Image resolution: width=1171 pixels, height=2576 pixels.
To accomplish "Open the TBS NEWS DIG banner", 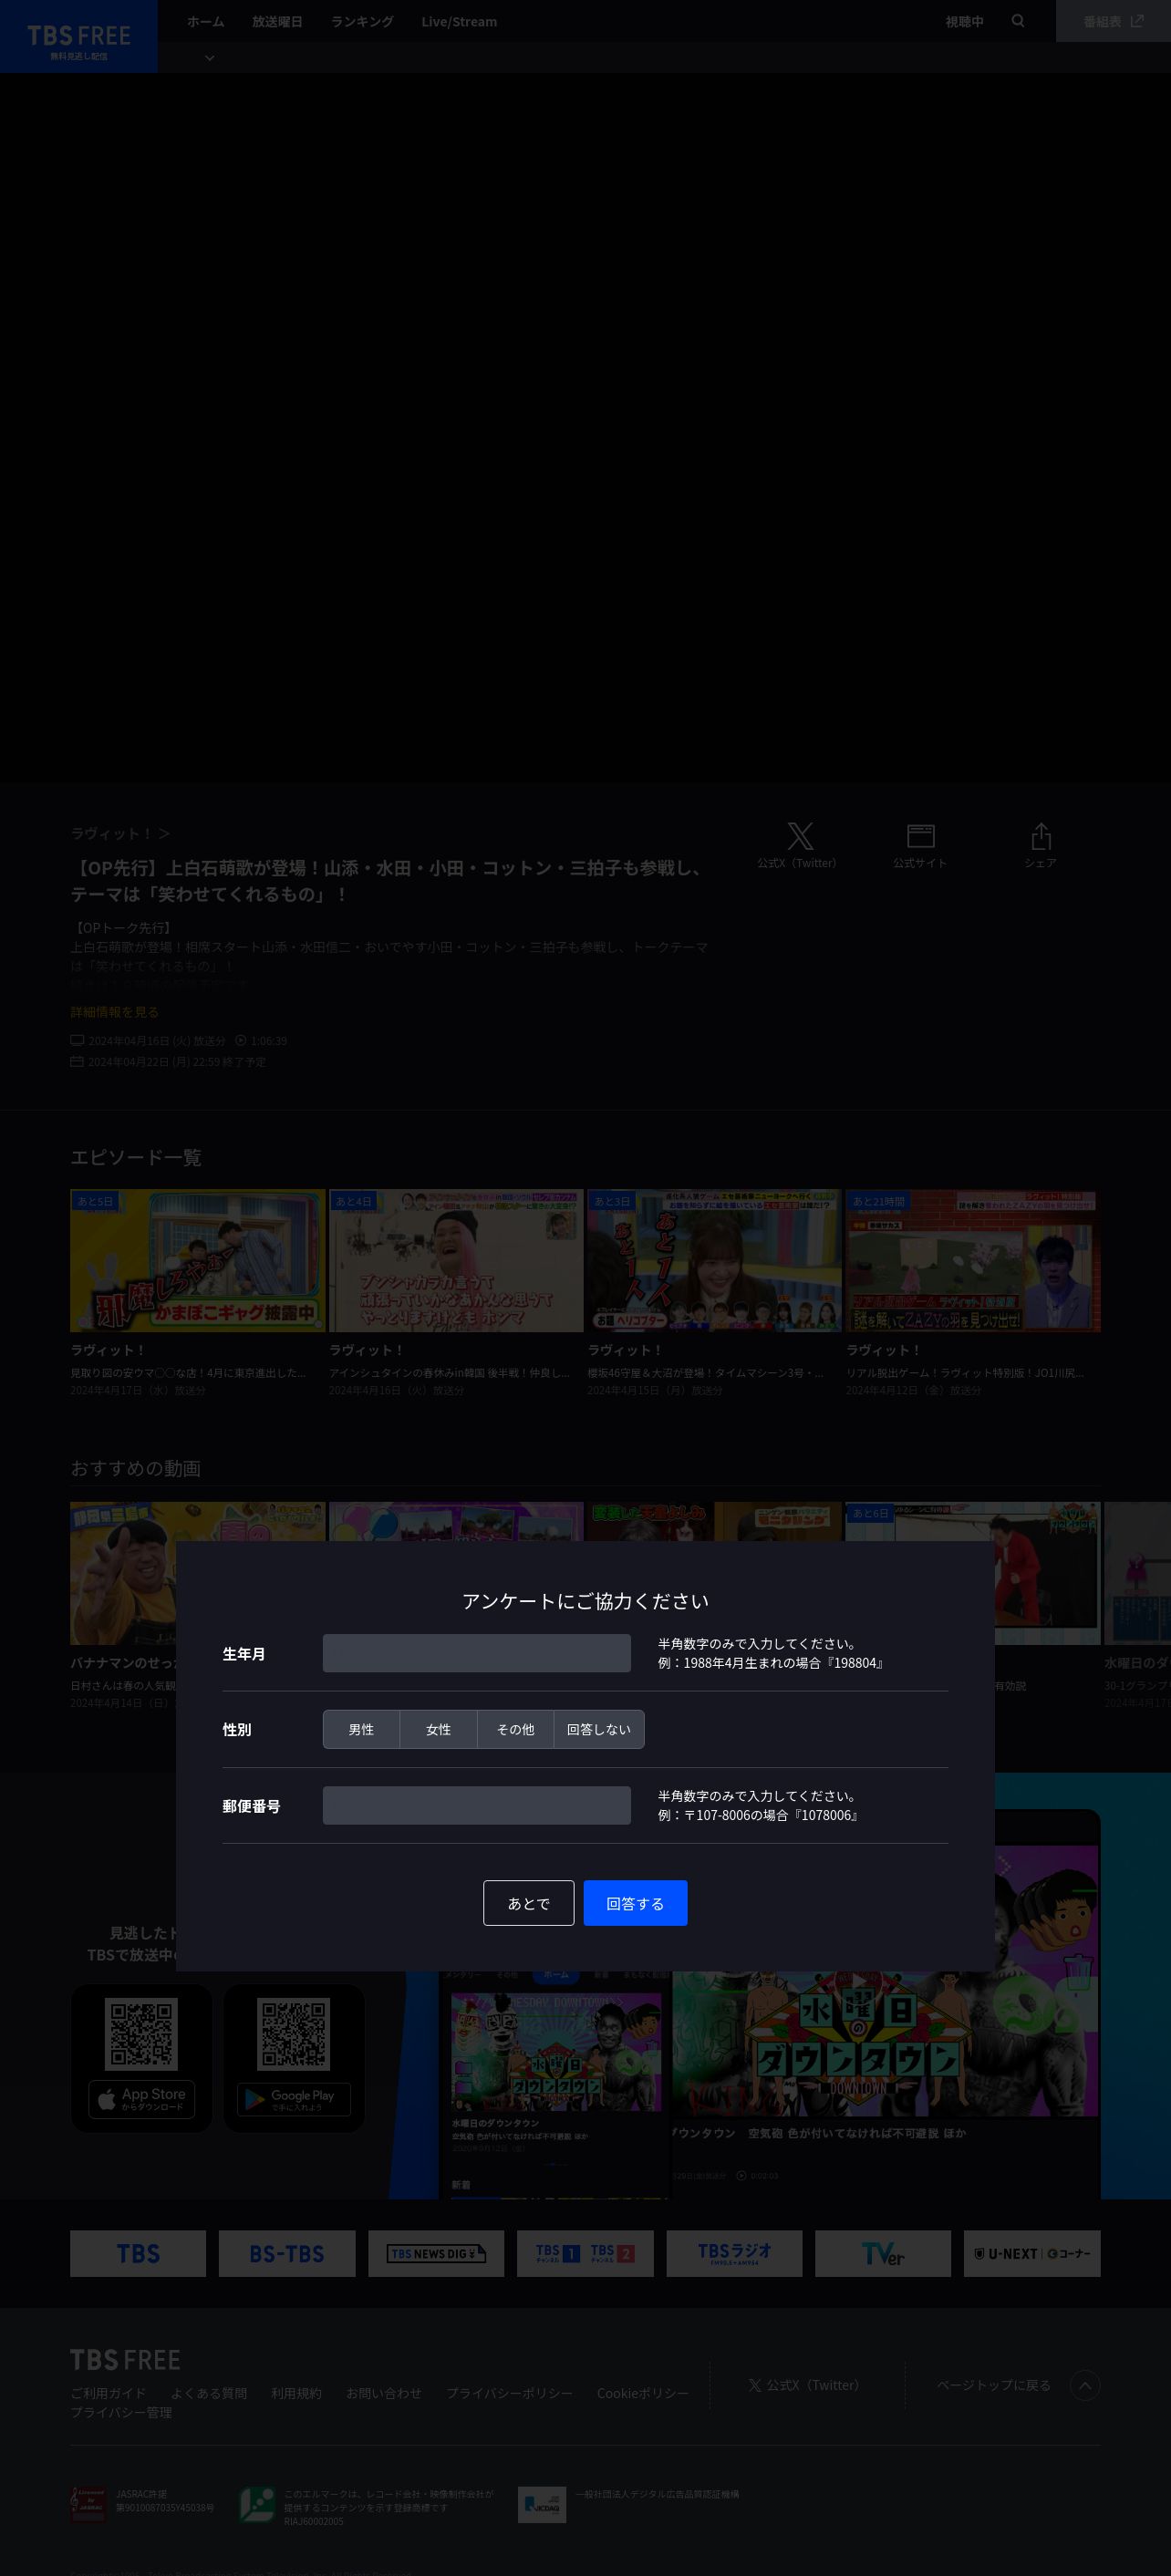I will pos(436,2253).
